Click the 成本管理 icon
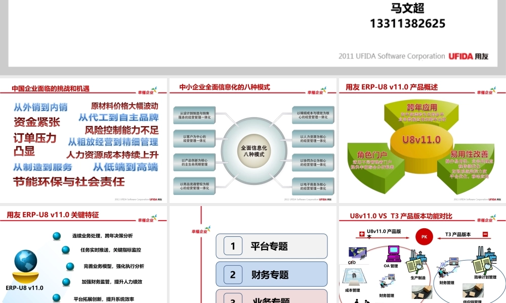 click(354, 277)
